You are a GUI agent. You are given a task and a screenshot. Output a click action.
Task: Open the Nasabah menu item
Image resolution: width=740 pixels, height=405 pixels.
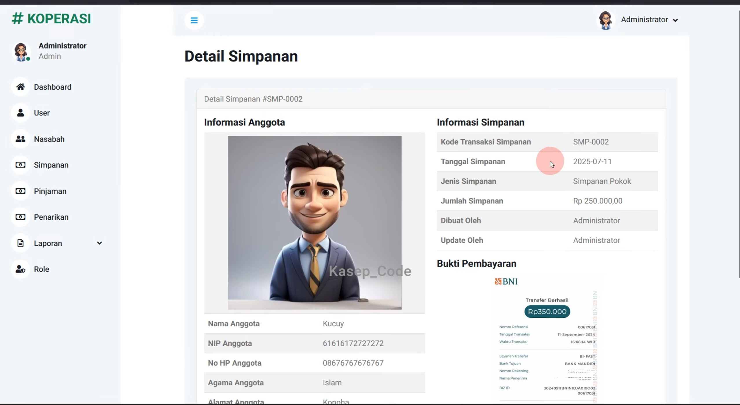(x=49, y=139)
